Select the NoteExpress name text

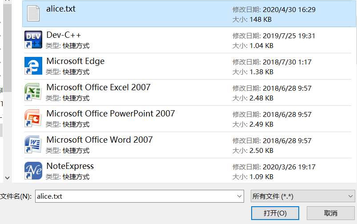(x=70, y=166)
